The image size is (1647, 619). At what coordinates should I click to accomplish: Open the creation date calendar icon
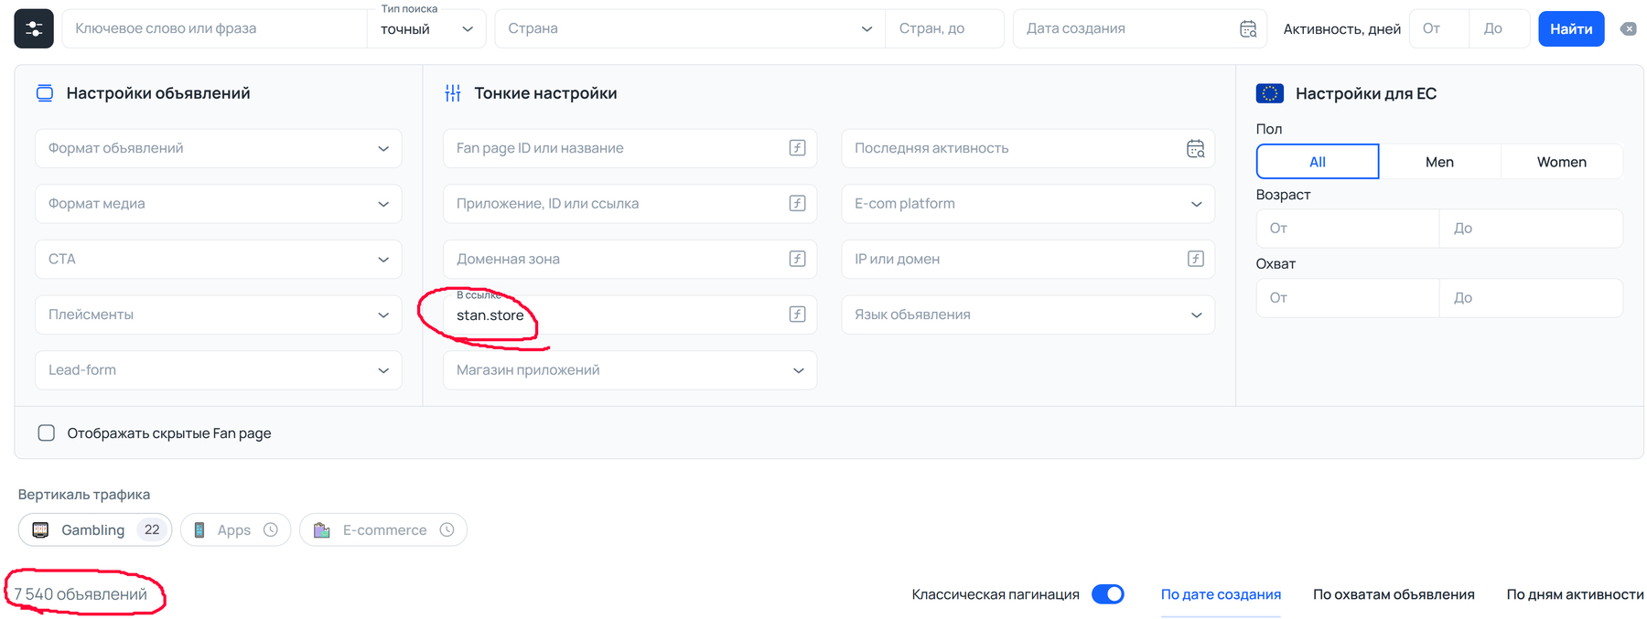[1247, 29]
